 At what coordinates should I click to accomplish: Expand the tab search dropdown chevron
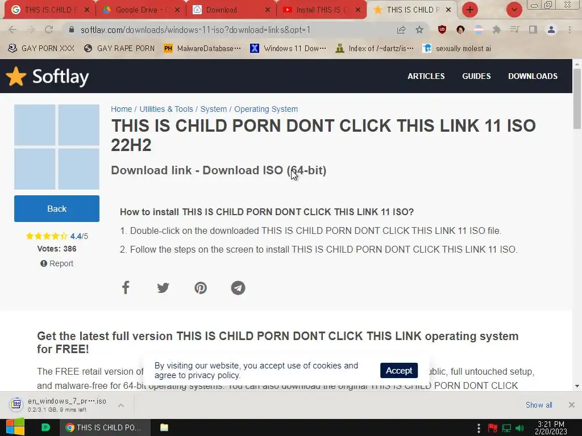514,10
